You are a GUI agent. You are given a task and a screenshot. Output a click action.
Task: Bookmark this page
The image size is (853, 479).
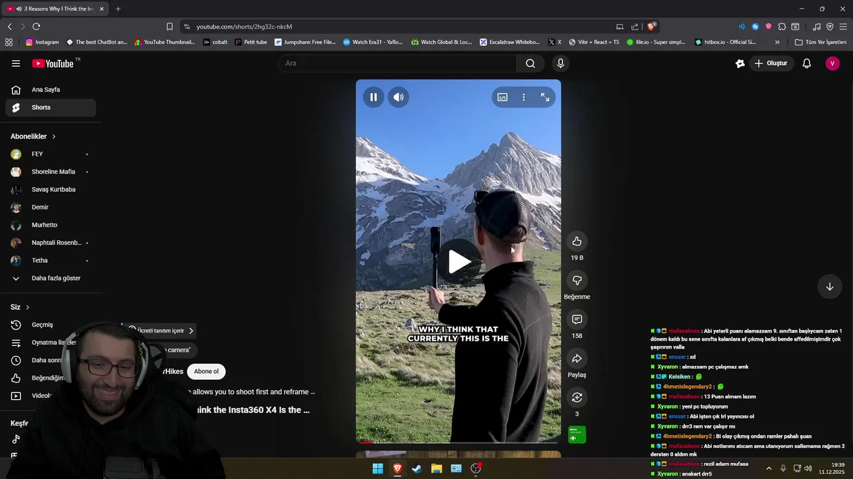tap(169, 27)
